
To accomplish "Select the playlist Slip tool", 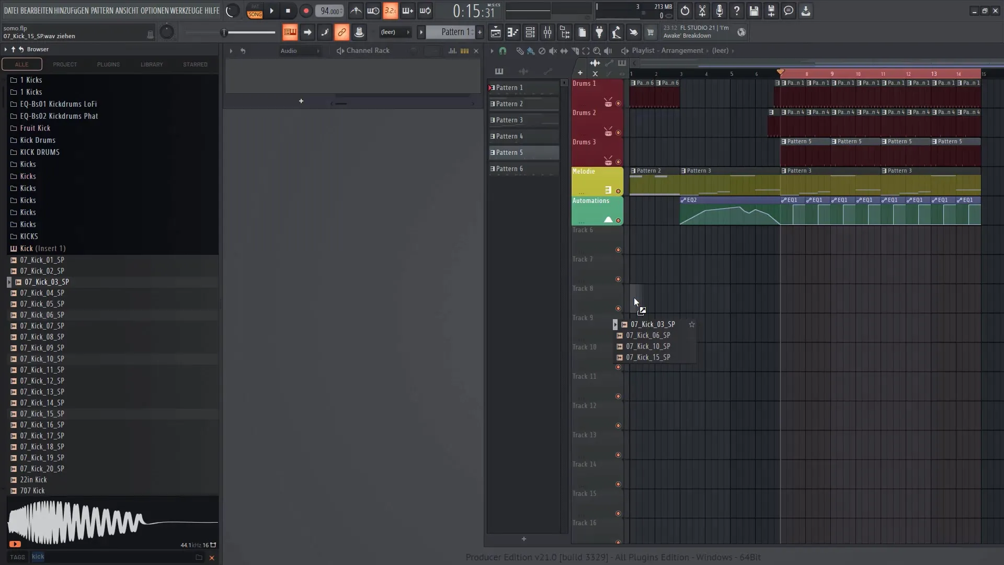I will tap(564, 51).
